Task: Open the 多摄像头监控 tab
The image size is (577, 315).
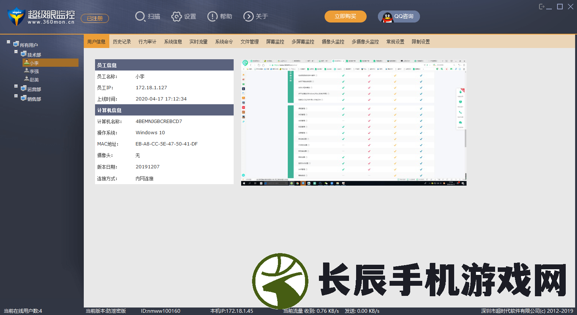Action: tap(366, 42)
